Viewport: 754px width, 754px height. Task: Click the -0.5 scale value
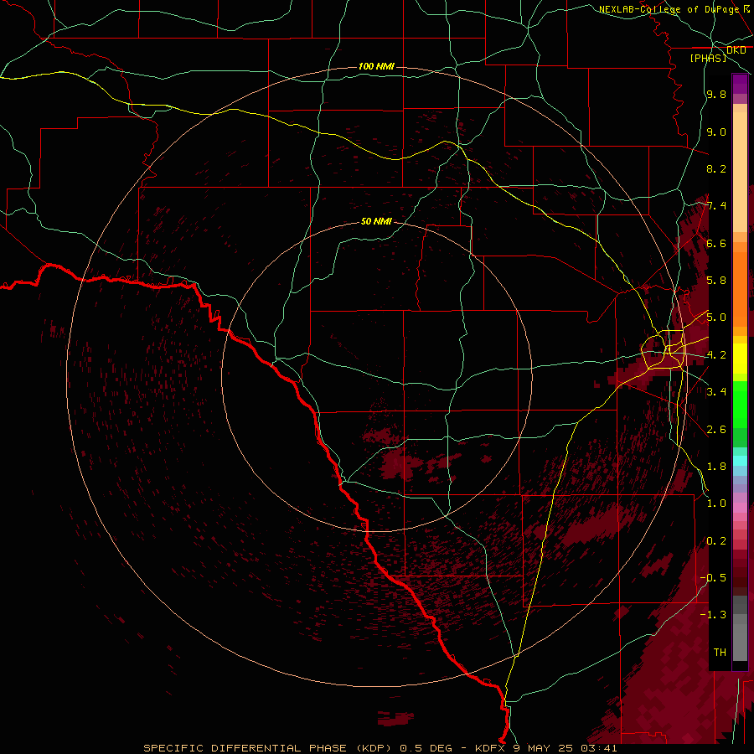tap(713, 578)
